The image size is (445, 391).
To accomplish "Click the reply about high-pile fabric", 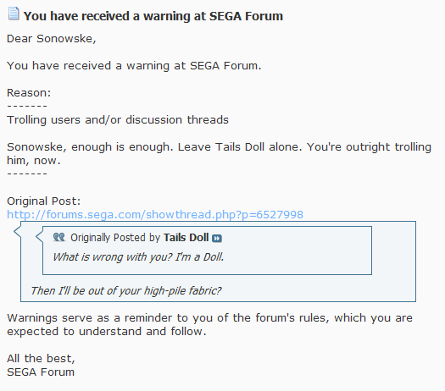I will click(126, 290).
